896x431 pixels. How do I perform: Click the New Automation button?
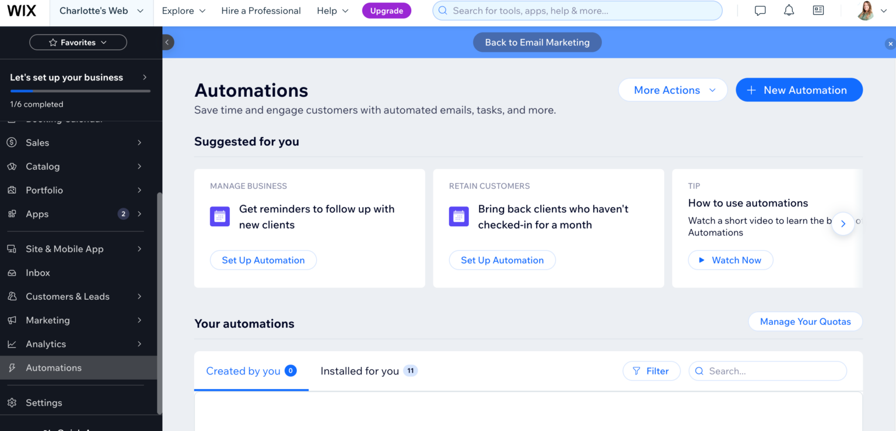coord(799,90)
